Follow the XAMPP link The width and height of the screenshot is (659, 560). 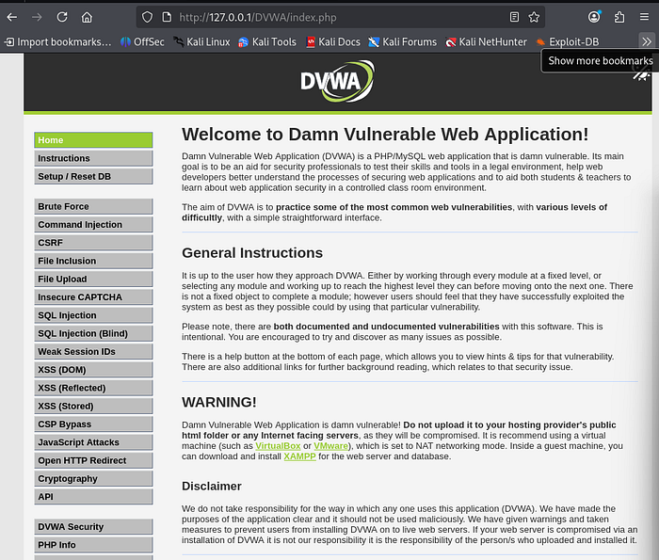coord(299,456)
